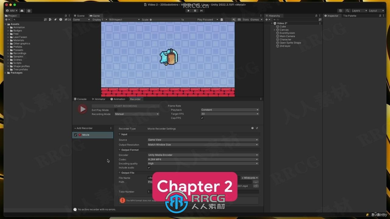
Task: Toggle the Game view bug debugger icon
Action: coord(222,19)
